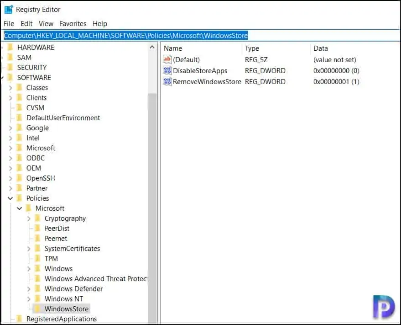This screenshot has width=401, height=325.
Task: Click the TPM folder icon
Action: click(37, 258)
